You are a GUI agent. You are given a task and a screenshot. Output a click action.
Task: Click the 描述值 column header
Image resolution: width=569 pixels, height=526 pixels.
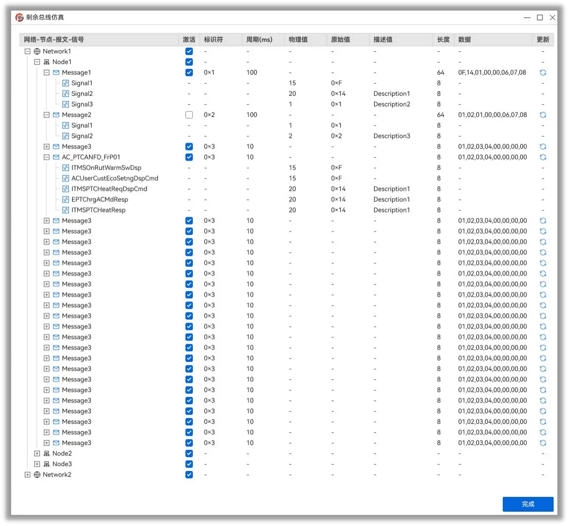tap(401, 40)
